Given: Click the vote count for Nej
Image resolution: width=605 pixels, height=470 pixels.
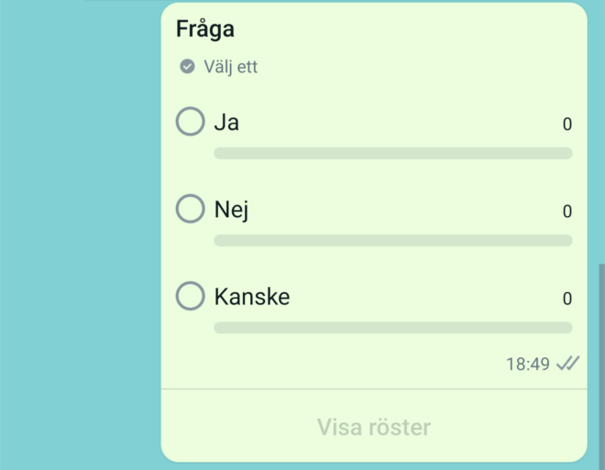Looking at the screenshot, I should tap(567, 212).
